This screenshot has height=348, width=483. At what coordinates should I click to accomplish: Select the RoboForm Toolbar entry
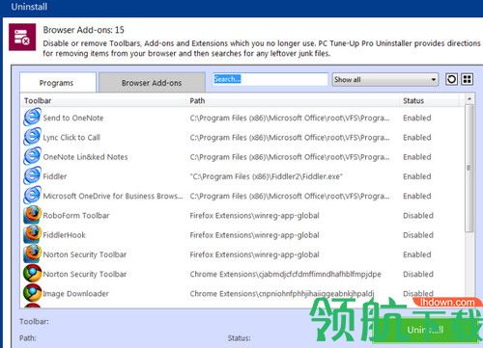tap(76, 216)
